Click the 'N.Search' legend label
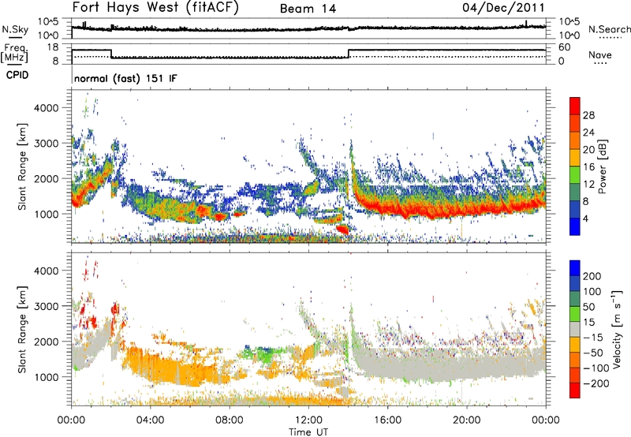This screenshot has height=437, width=631. (609, 29)
